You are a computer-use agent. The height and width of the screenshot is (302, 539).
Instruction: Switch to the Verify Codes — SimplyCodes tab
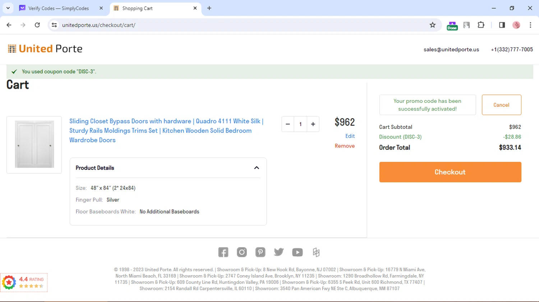pyautogui.click(x=59, y=8)
